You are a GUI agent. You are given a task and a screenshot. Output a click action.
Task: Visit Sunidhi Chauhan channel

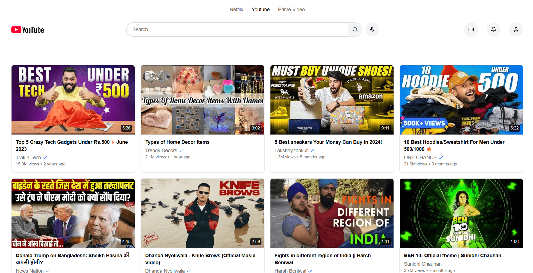tap(423, 264)
